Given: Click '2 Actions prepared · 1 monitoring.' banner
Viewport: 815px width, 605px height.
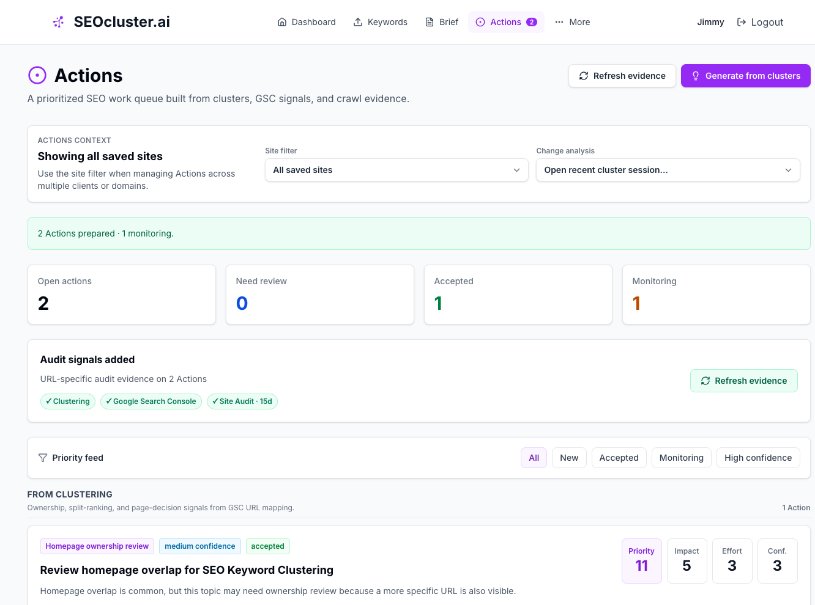Looking at the screenshot, I should click(419, 233).
